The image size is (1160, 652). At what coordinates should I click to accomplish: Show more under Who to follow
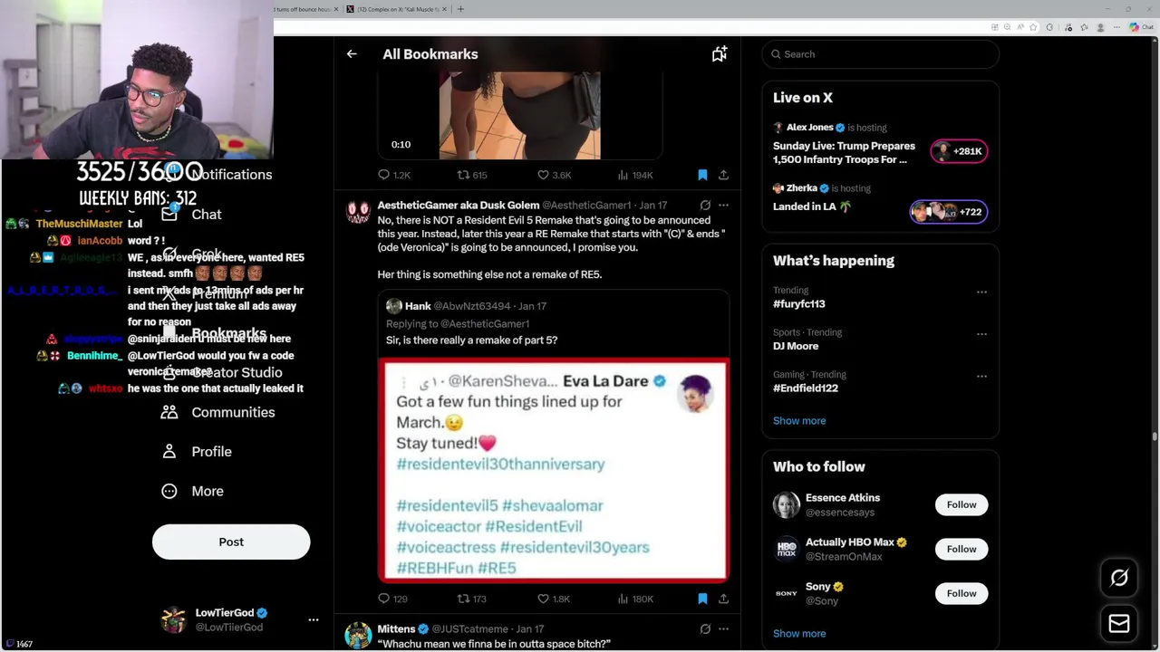pyautogui.click(x=799, y=633)
